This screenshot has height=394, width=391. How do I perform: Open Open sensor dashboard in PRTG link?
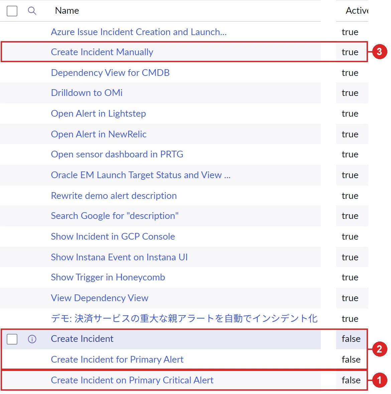(x=117, y=154)
